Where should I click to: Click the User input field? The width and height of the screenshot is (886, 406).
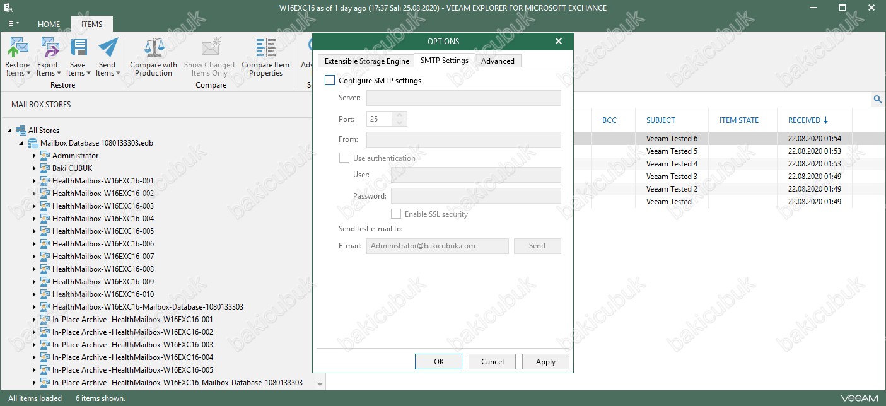476,175
